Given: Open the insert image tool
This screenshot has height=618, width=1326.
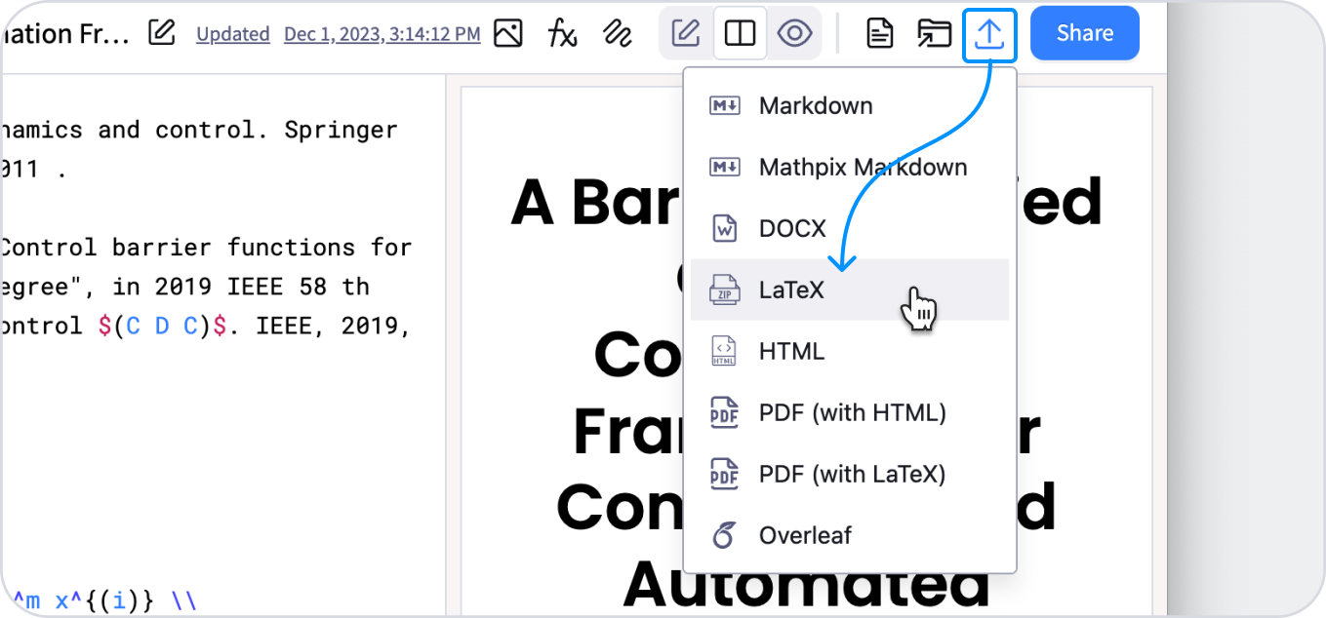Looking at the screenshot, I should tap(508, 33).
